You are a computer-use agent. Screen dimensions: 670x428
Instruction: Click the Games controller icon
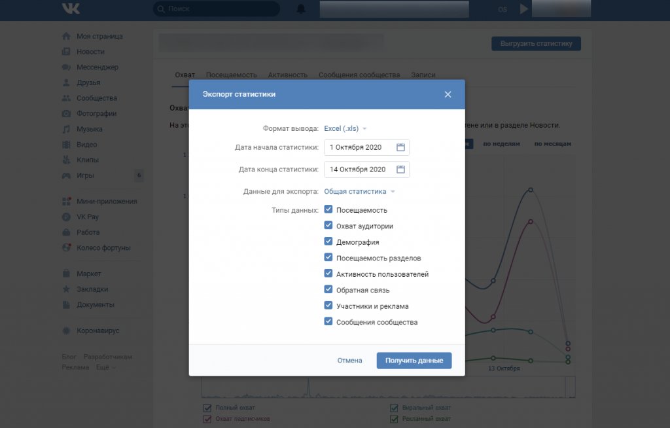pos(66,175)
